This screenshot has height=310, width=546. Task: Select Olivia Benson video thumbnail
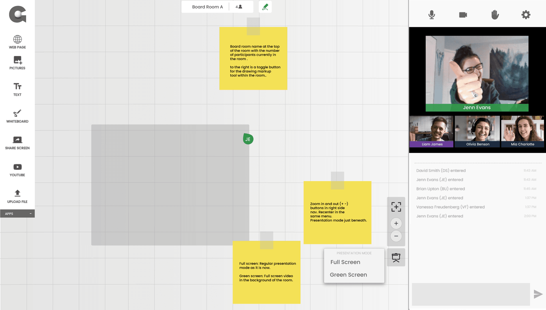click(x=477, y=131)
